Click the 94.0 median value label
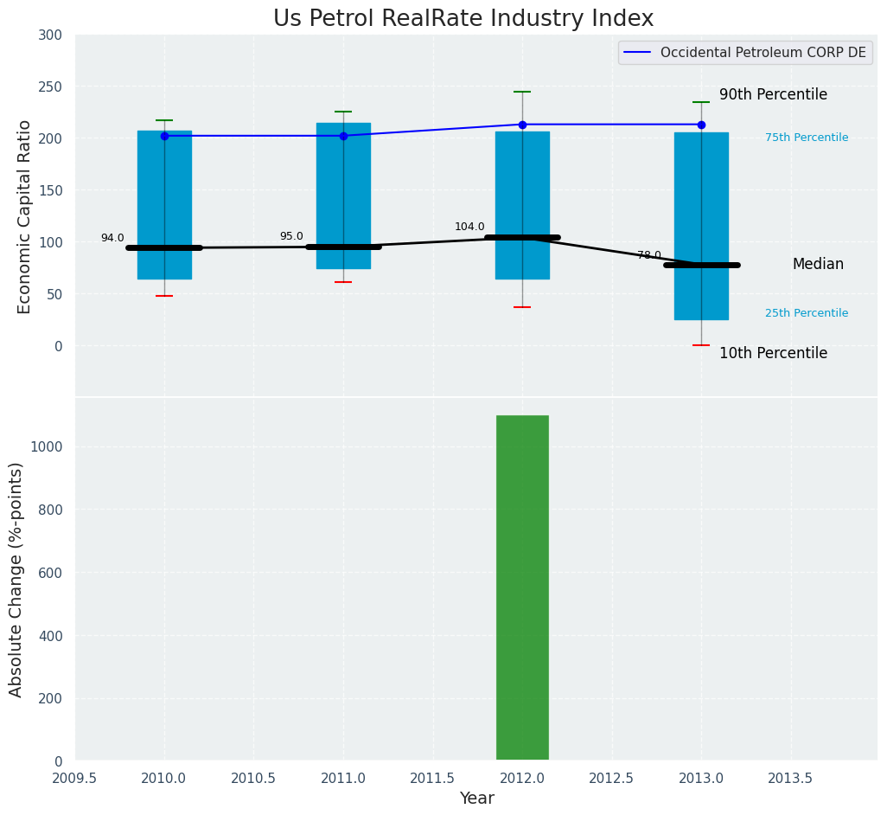The image size is (887, 815). [x=112, y=238]
